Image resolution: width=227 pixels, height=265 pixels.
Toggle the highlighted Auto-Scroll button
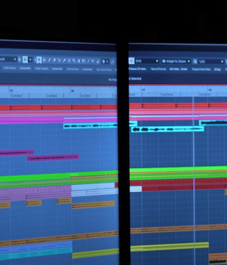coord(25,59)
